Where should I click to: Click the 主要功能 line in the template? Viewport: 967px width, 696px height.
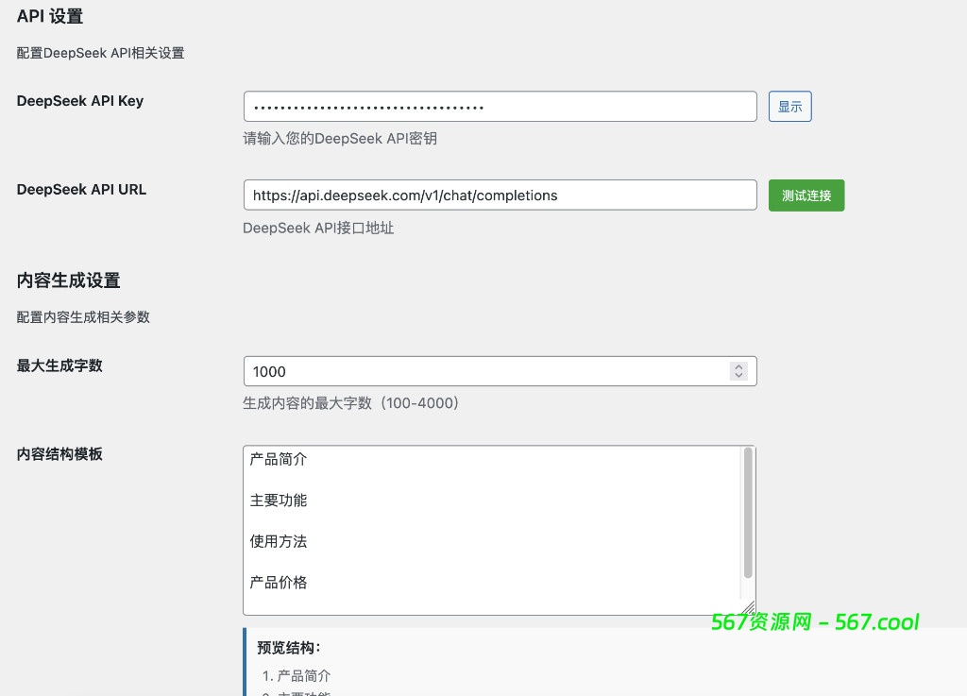click(279, 500)
